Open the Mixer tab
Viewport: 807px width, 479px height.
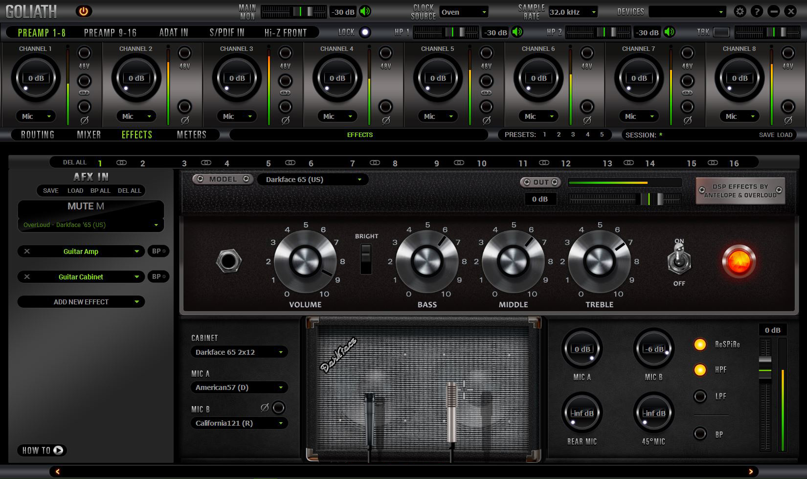(89, 135)
